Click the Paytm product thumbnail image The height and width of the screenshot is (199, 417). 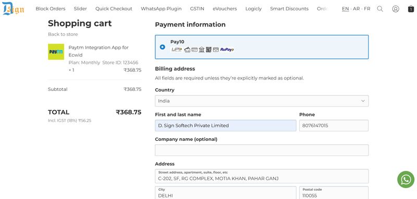[x=56, y=51]
